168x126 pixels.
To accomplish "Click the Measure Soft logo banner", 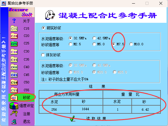I will click(x=21, y=12).
